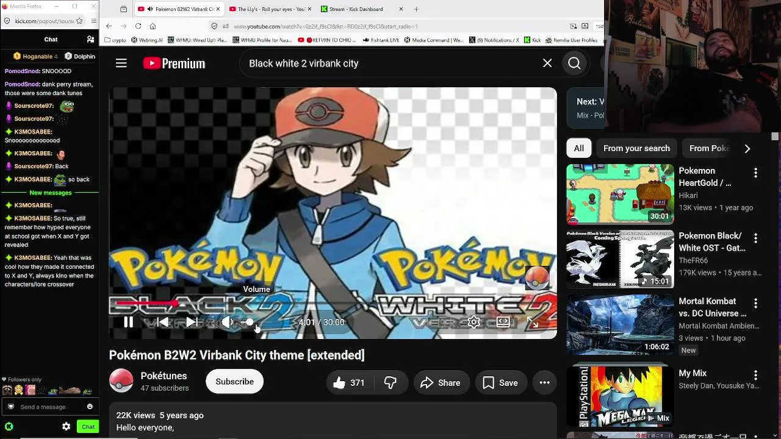Image resolution: width=781 pixels, height=439 pixels.
Task: Clear the YouTube search box text
Action: pyautogui.click(x=547, y=63)
